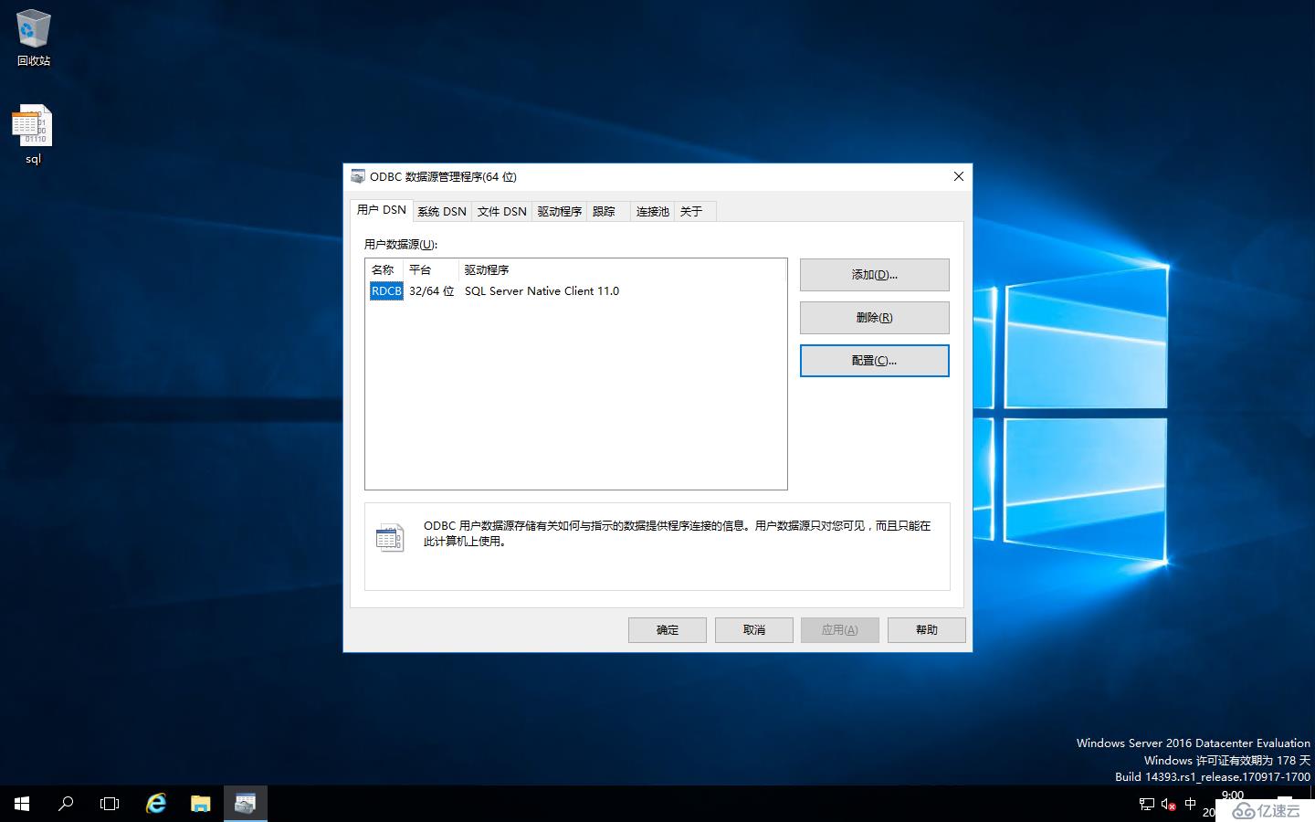Select the RDCB data source entry
Viewport: 1315px width, 822px height.
click(386, 291)
